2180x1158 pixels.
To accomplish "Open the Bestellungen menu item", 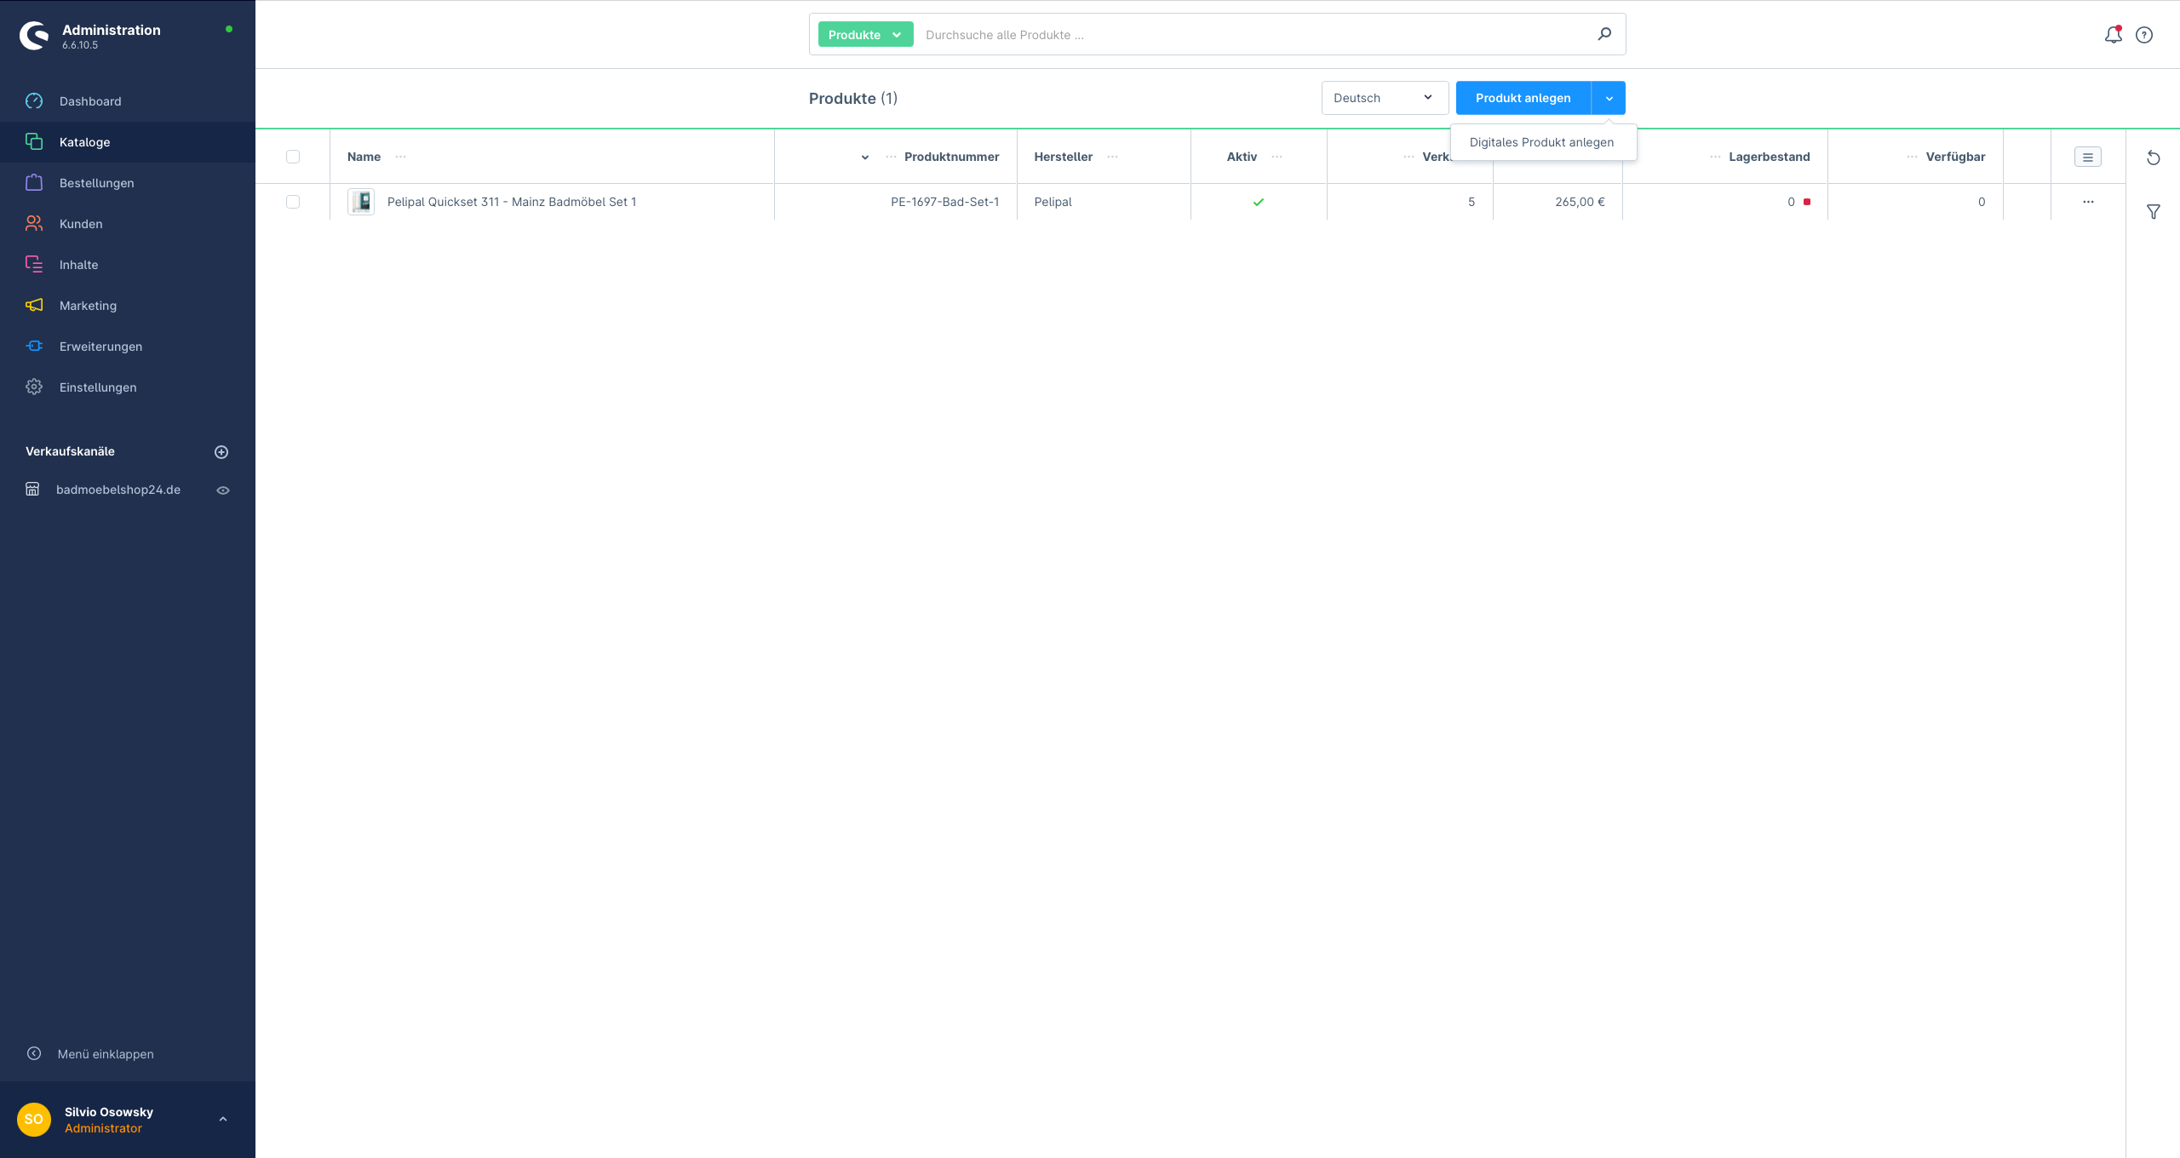I will [x=96, y=183].
